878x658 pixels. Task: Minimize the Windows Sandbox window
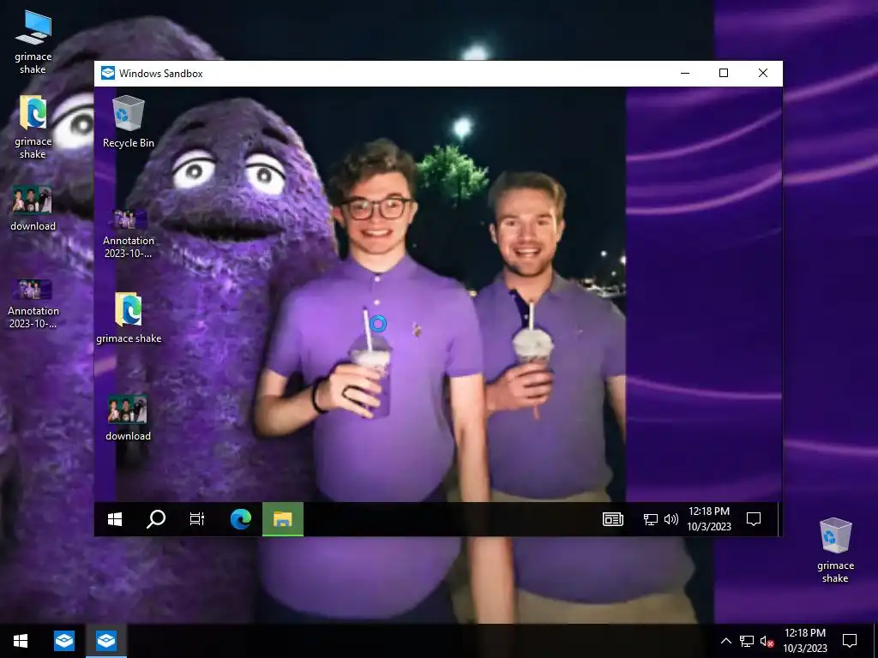pos(685,74)
